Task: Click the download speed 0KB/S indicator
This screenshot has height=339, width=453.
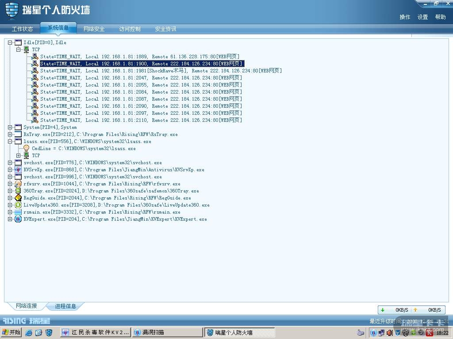Action: point(395,310)
